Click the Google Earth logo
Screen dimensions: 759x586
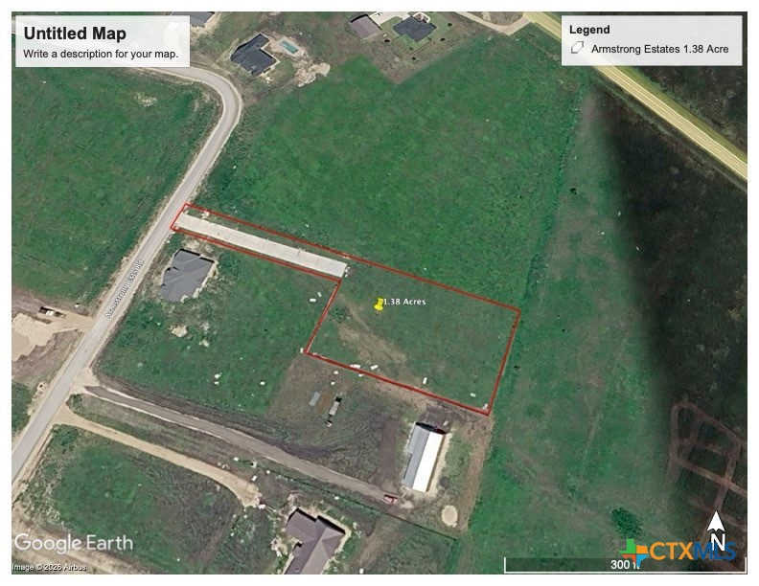(74, 543)
